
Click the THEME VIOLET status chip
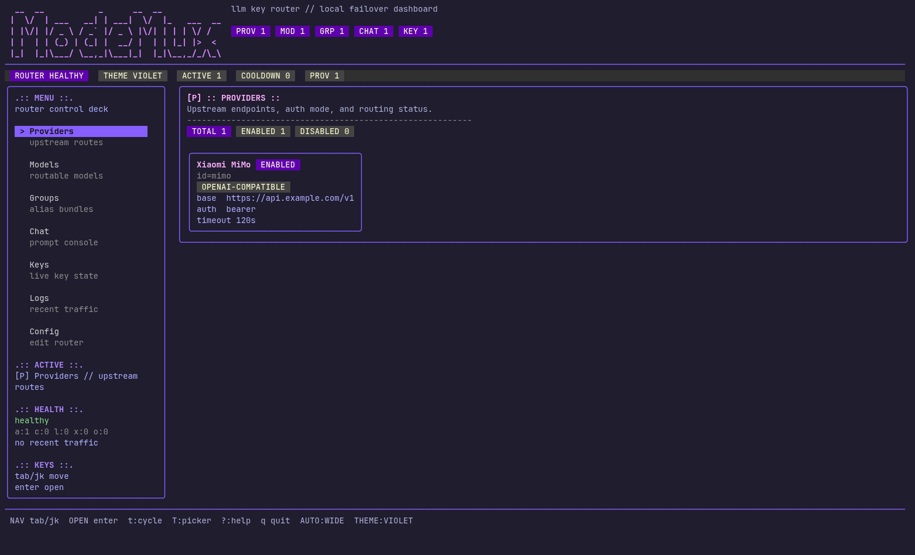coord(133,76)
